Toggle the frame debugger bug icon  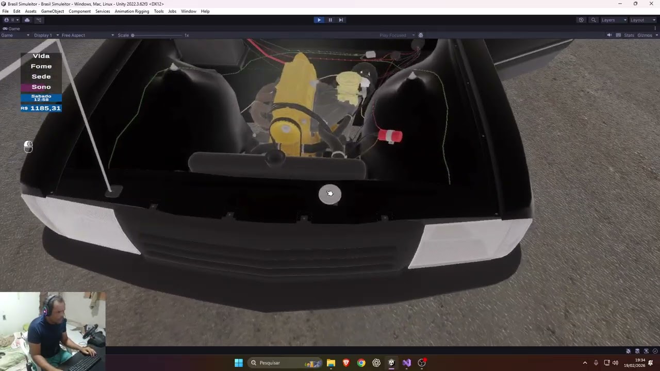(421, 35)
